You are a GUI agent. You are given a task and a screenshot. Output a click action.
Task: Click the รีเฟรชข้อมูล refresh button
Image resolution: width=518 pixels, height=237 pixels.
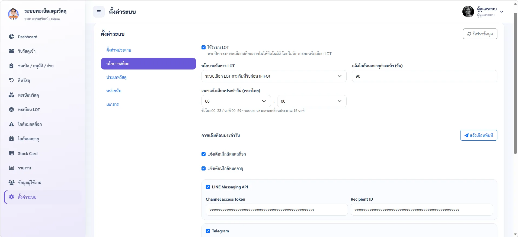480,34
